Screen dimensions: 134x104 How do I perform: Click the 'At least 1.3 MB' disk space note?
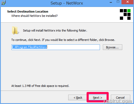(x=40, y=86)
